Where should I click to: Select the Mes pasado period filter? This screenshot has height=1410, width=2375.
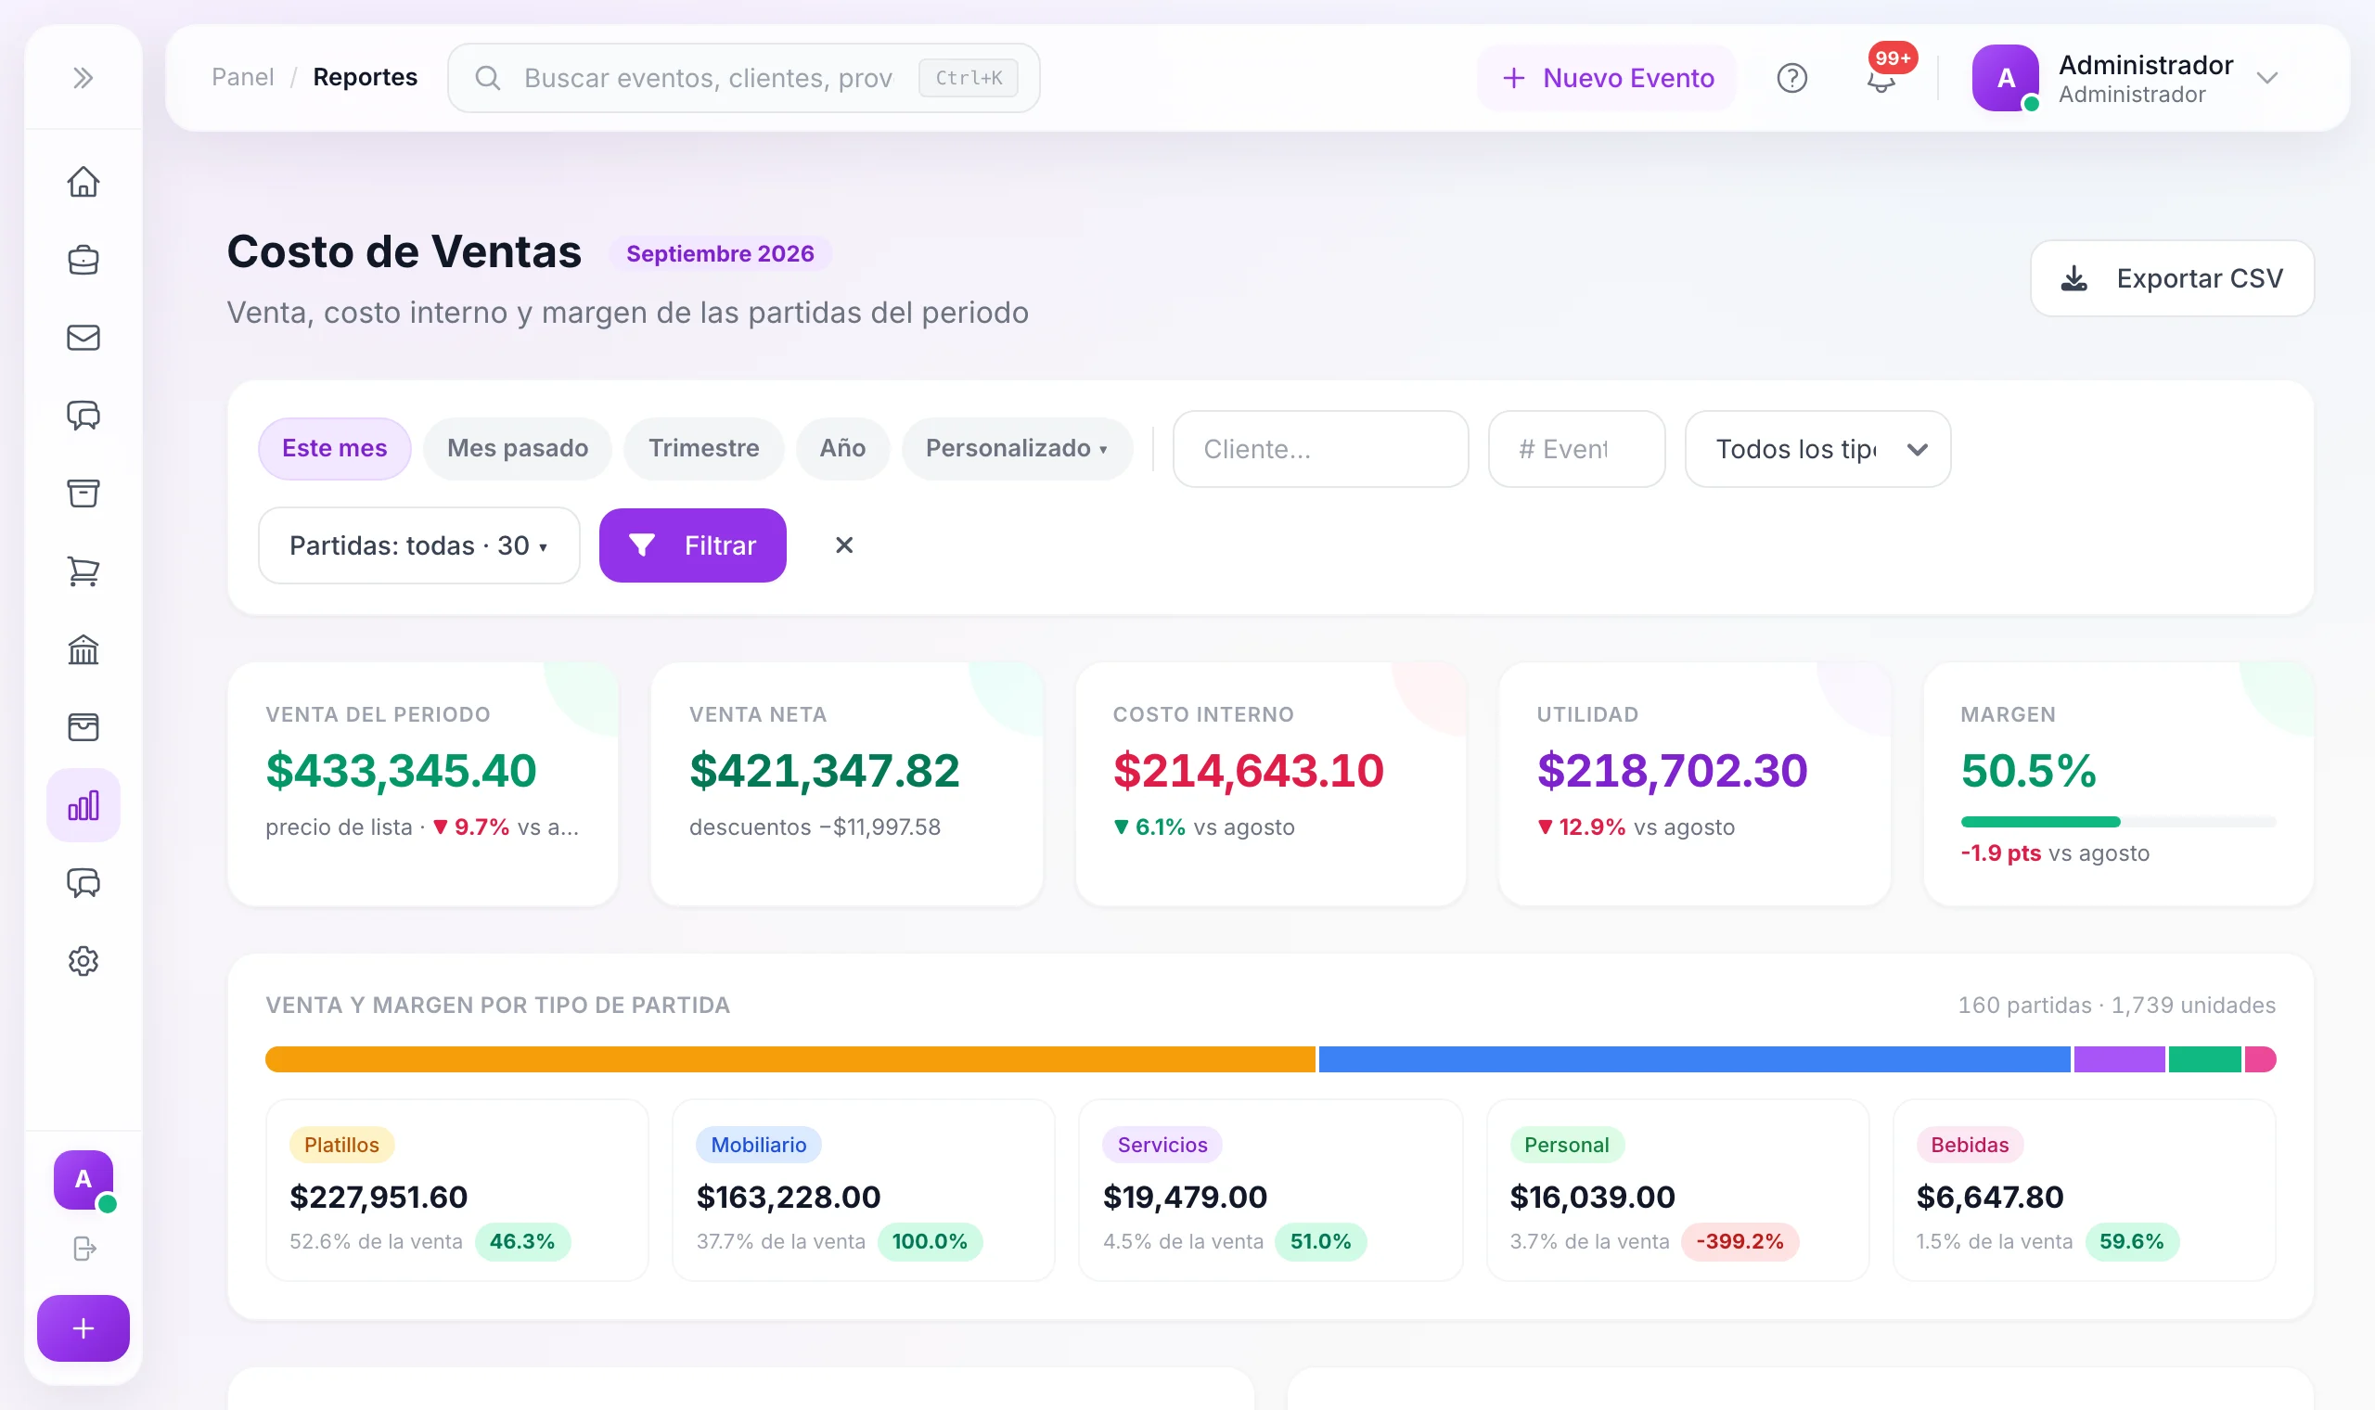[x=518, y=448]
